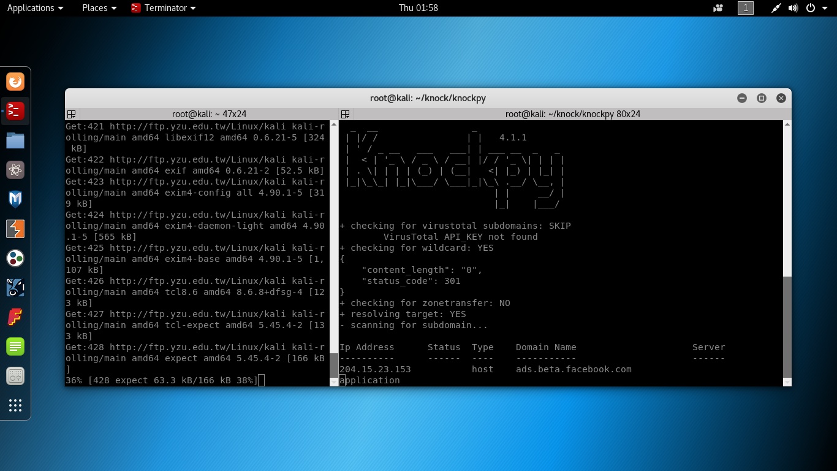This screenshot has height=471, width=837.
Task: Open the group menu of the knockpy 80x24 pane
Action: tap(346, 114)
